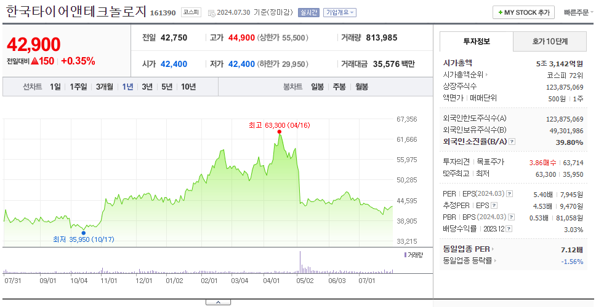Collapse the chart panel with up chevron

pos(218,302)
